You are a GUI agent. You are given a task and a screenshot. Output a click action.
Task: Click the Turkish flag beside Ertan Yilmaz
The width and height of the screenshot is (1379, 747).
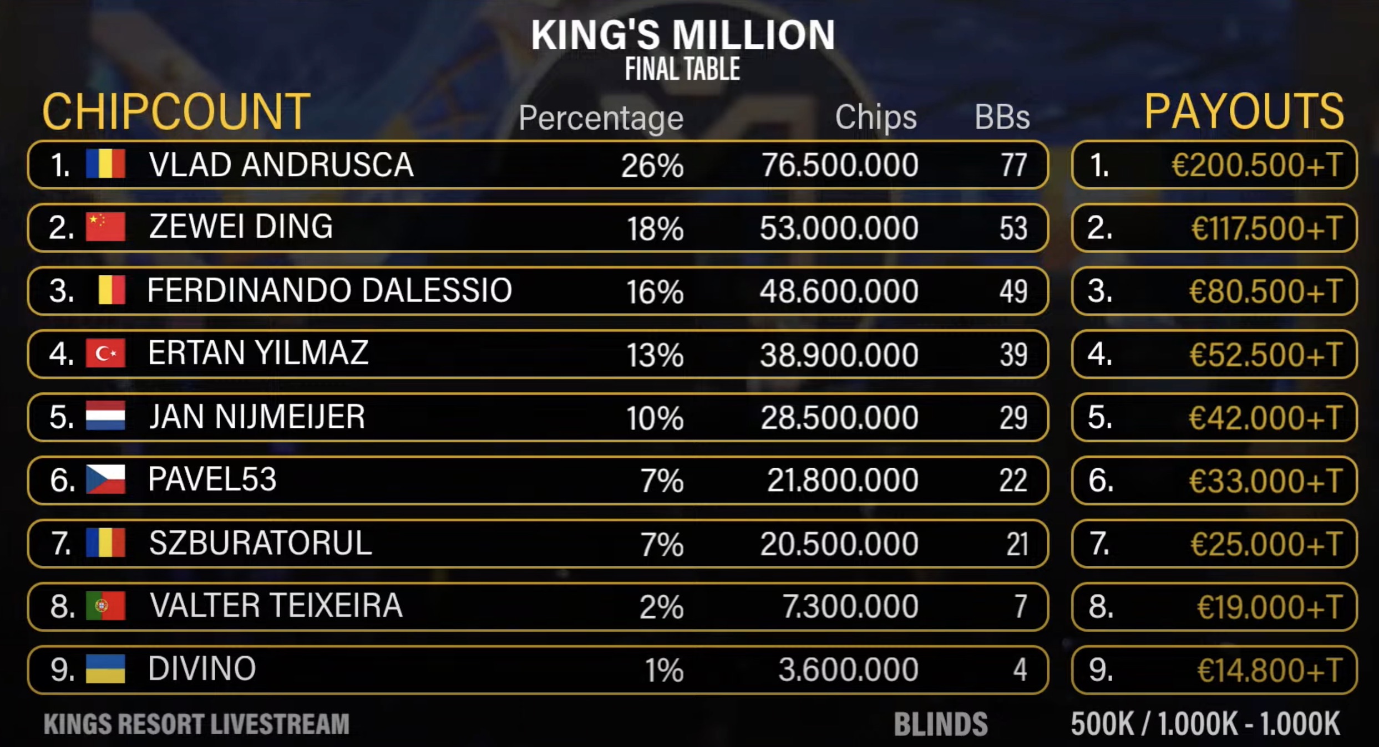pyautogui.click(x=105, y=354)
